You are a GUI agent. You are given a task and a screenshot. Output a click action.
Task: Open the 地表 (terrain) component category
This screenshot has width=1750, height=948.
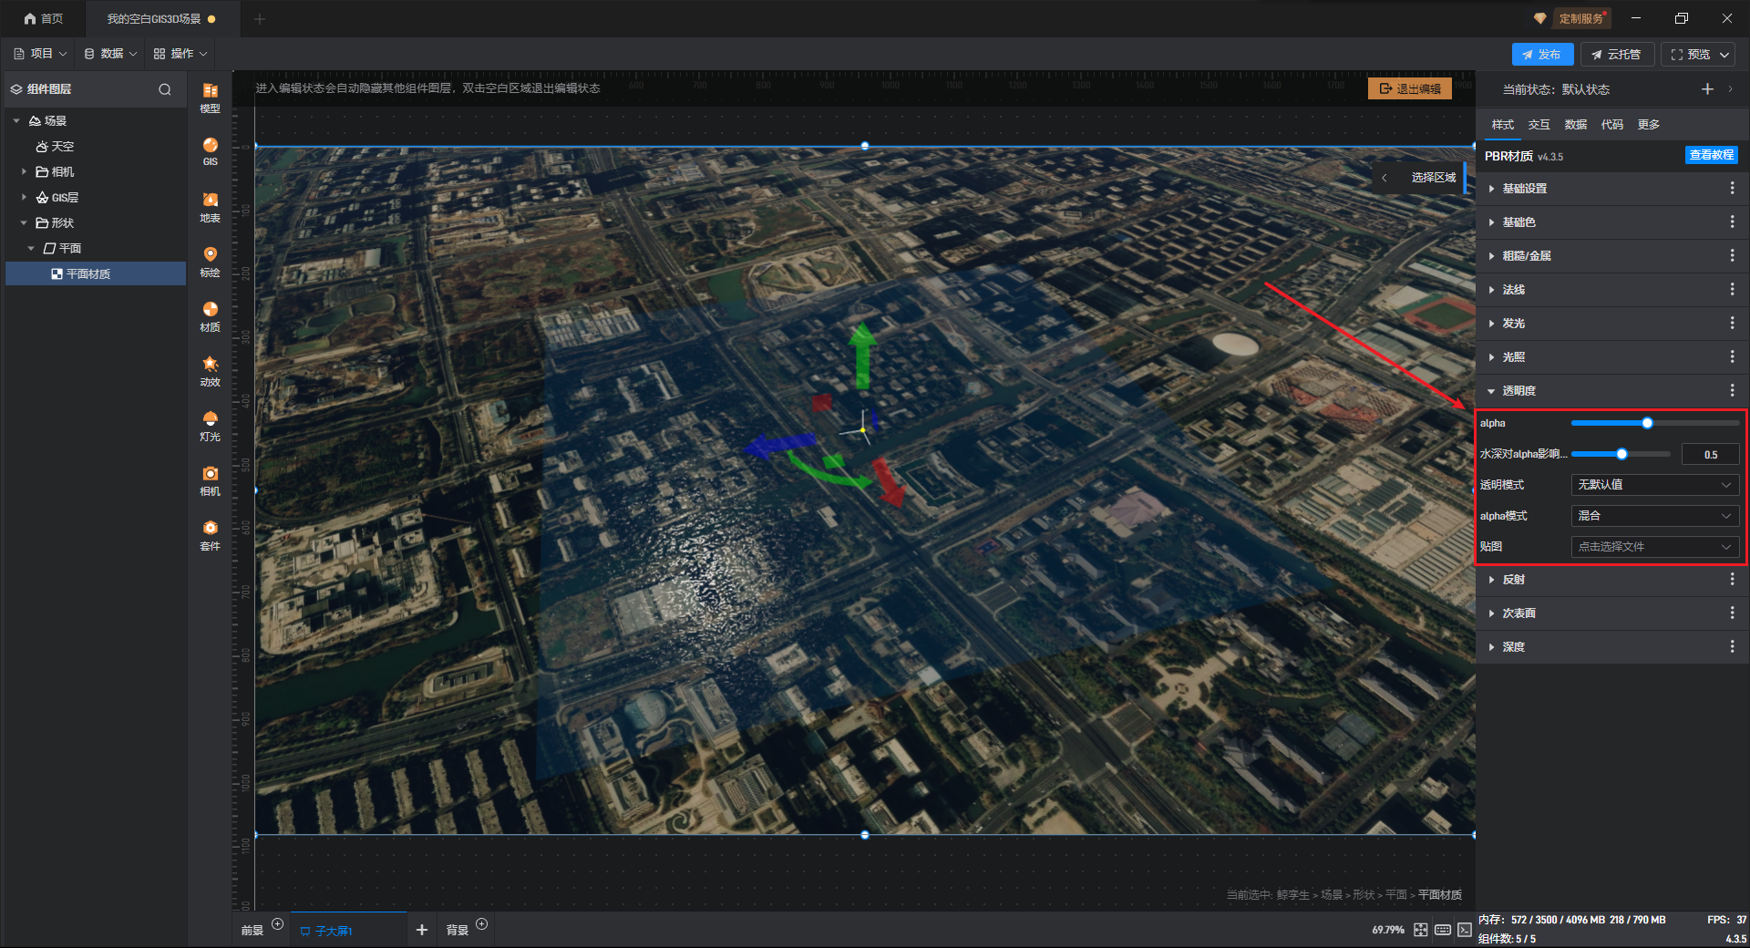click(x=210, y=207)
